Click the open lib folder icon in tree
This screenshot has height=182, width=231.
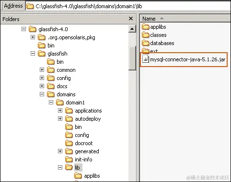click(69, 168)
